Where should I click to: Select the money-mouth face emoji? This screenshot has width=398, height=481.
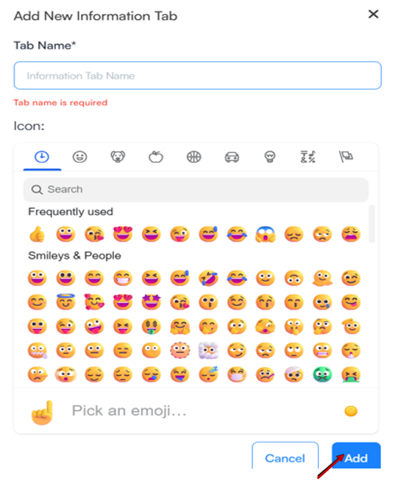152,326
